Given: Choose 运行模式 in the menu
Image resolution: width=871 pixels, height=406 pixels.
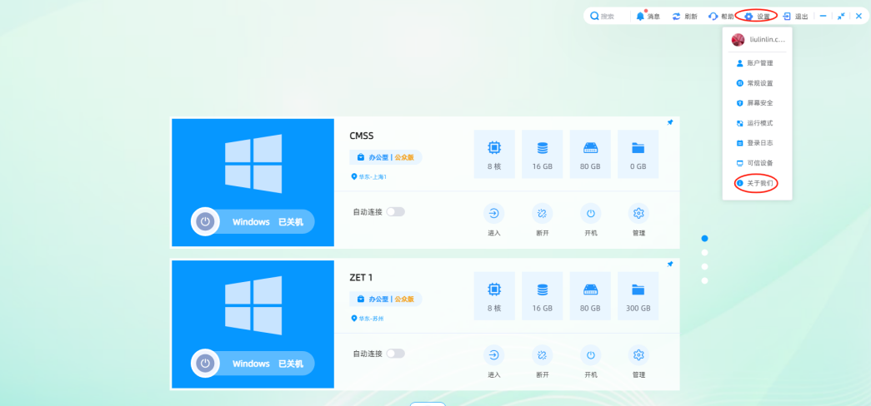Looking at the screenshot, I should pyautogui.click(x=754, y=123).
